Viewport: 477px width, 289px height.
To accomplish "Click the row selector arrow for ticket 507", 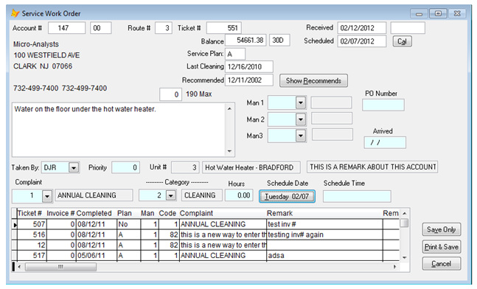I will [14, 225].
